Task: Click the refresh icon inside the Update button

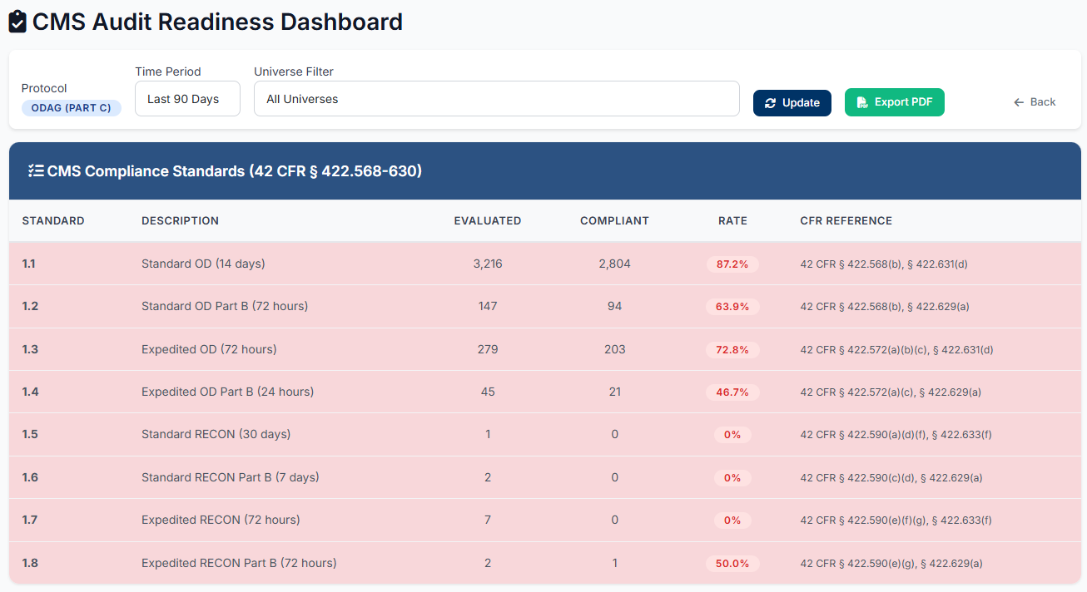Action: point(769,102)
